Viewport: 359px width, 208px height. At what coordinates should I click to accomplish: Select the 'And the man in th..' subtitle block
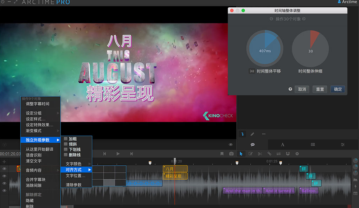click(x=243, y=190)
